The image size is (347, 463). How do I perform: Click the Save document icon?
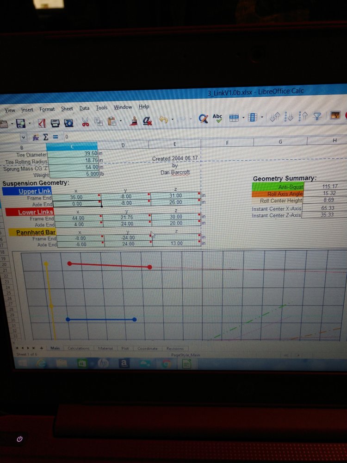(x=19, y=123)
